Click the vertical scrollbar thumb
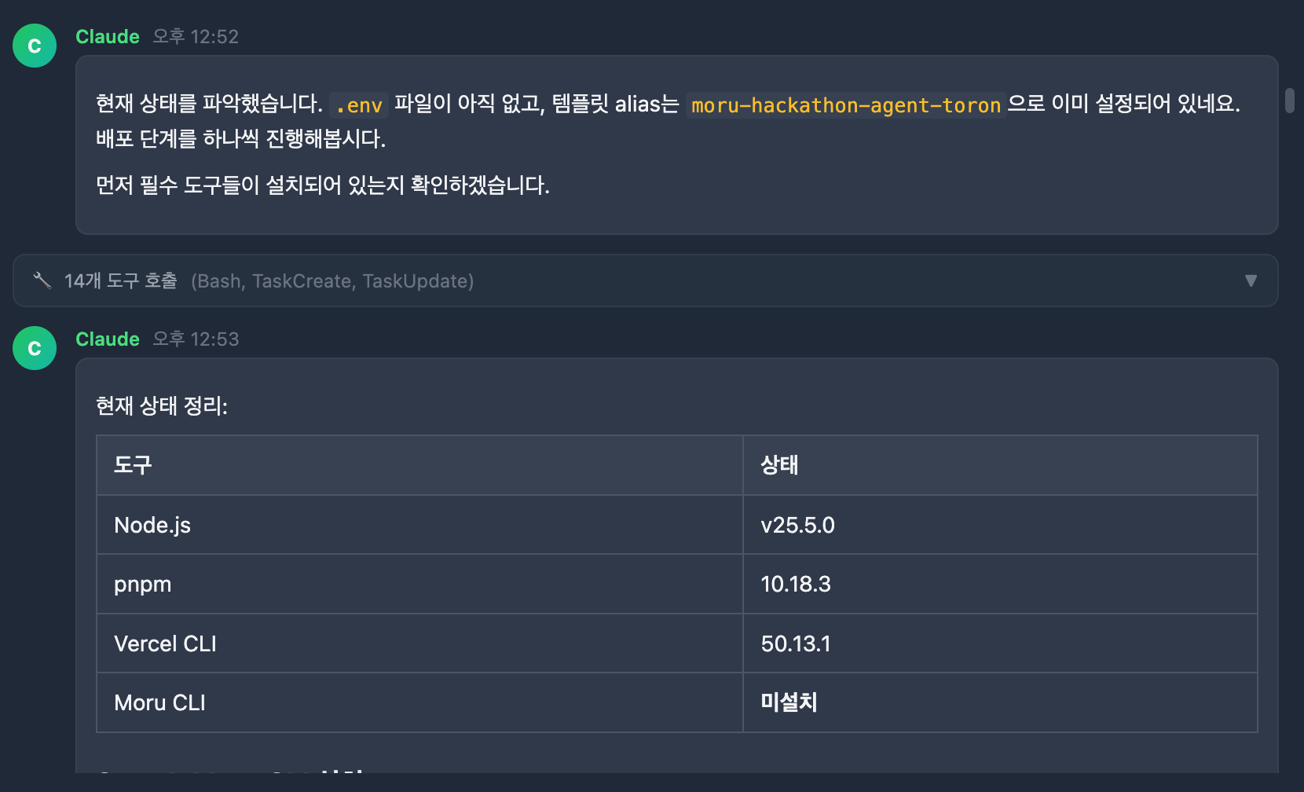 point(1289,101)
